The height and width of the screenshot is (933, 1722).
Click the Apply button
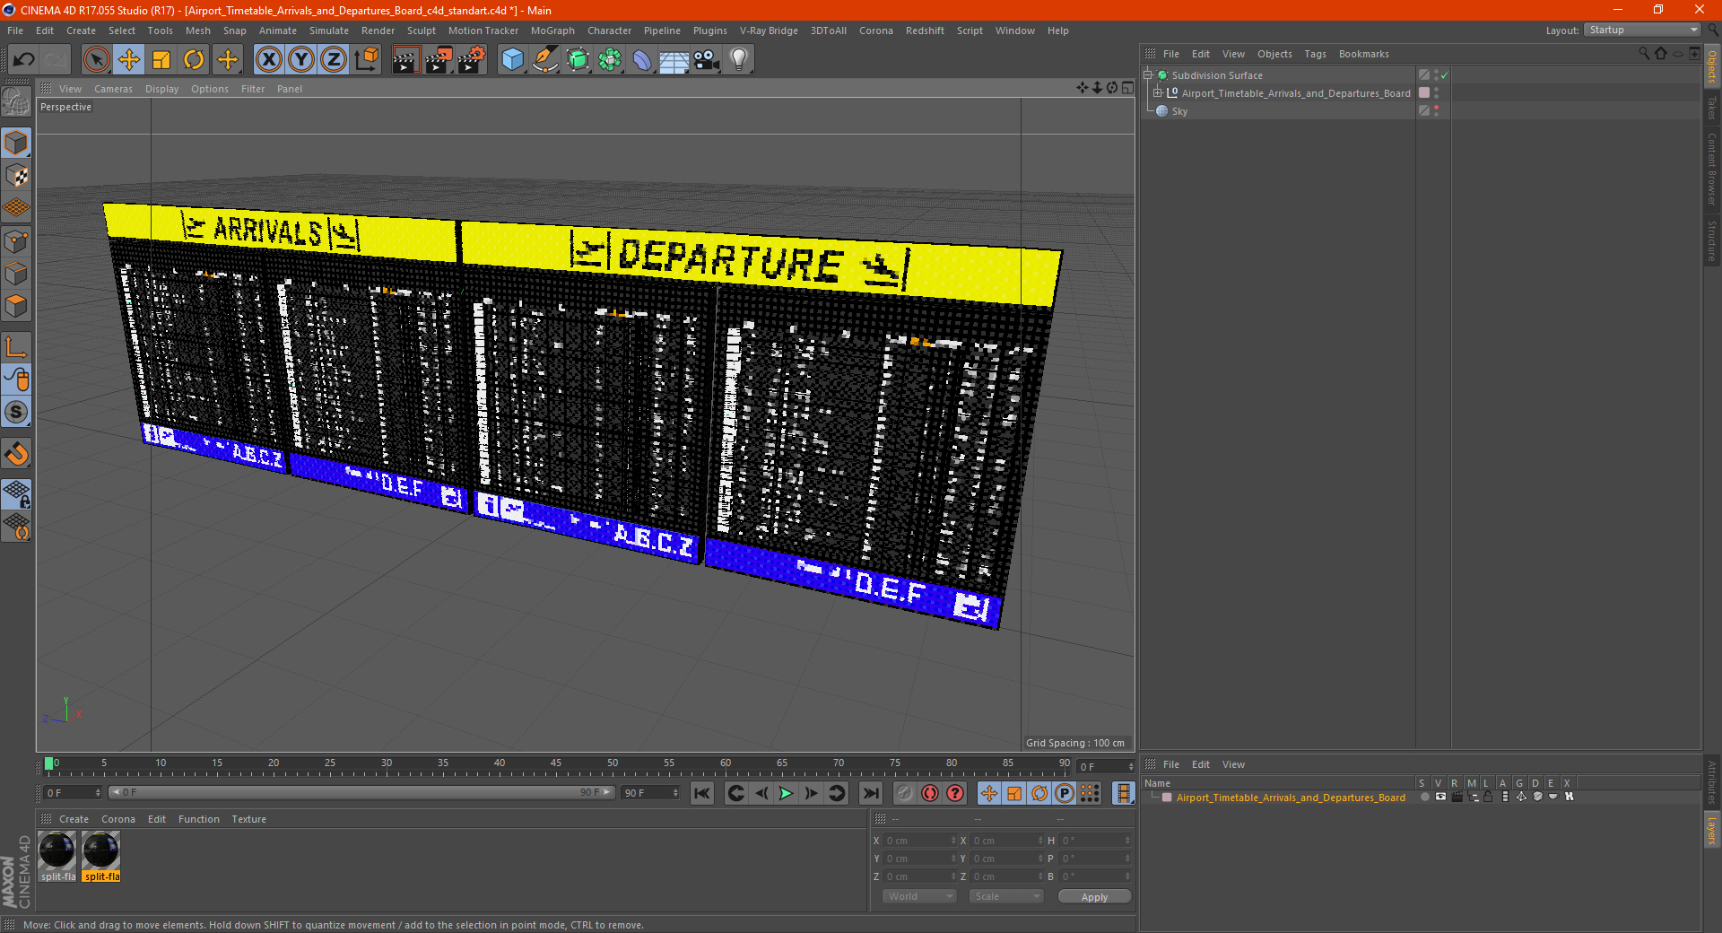(1094, 897)
